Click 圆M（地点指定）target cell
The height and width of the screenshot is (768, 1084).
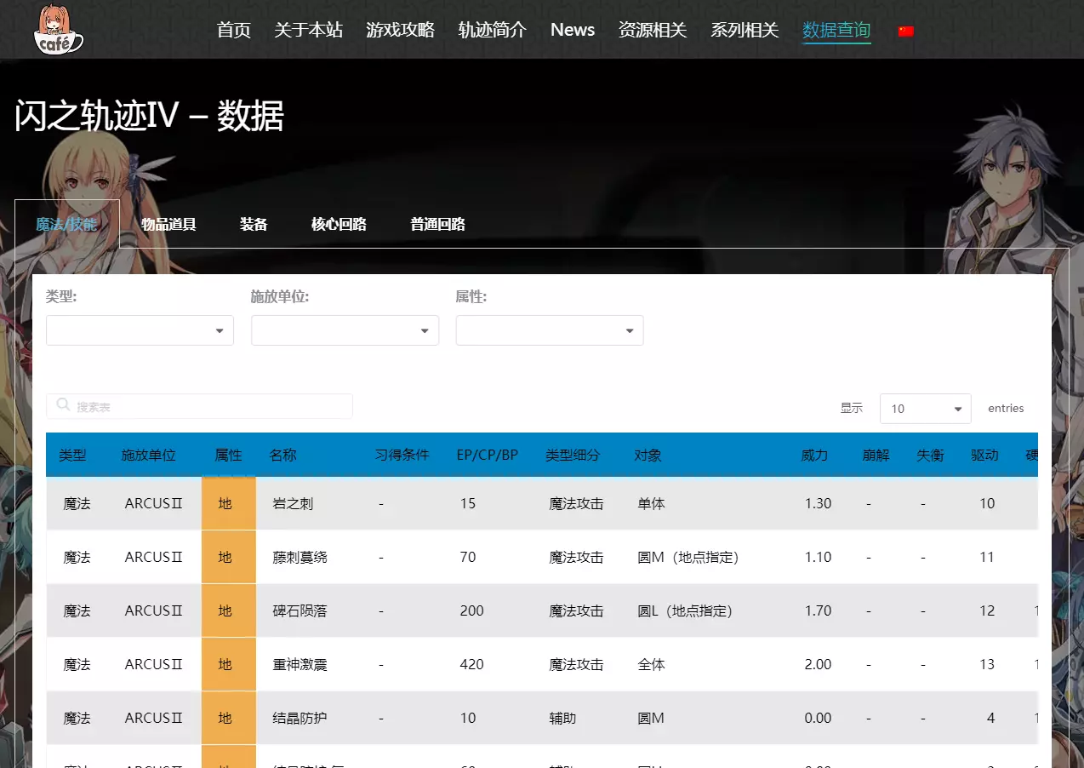[x=687, y=558]
